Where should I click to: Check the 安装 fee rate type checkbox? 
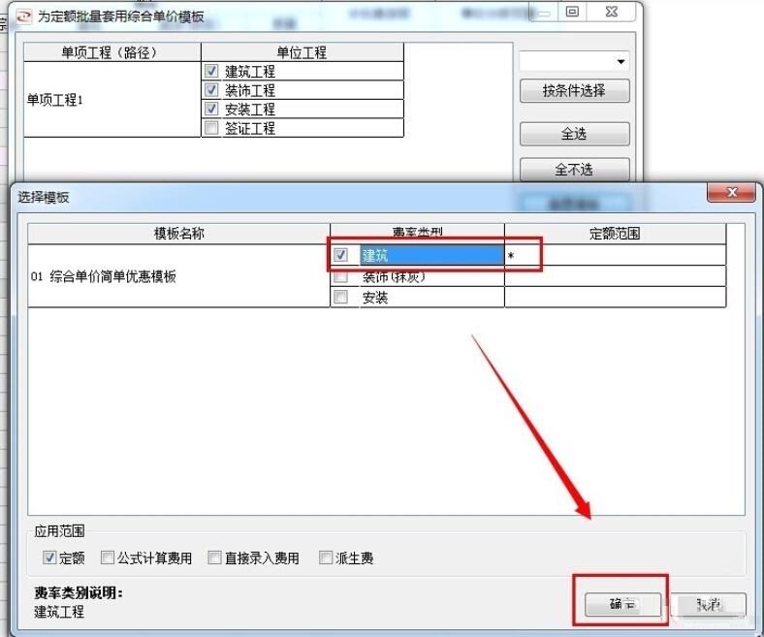340,297
